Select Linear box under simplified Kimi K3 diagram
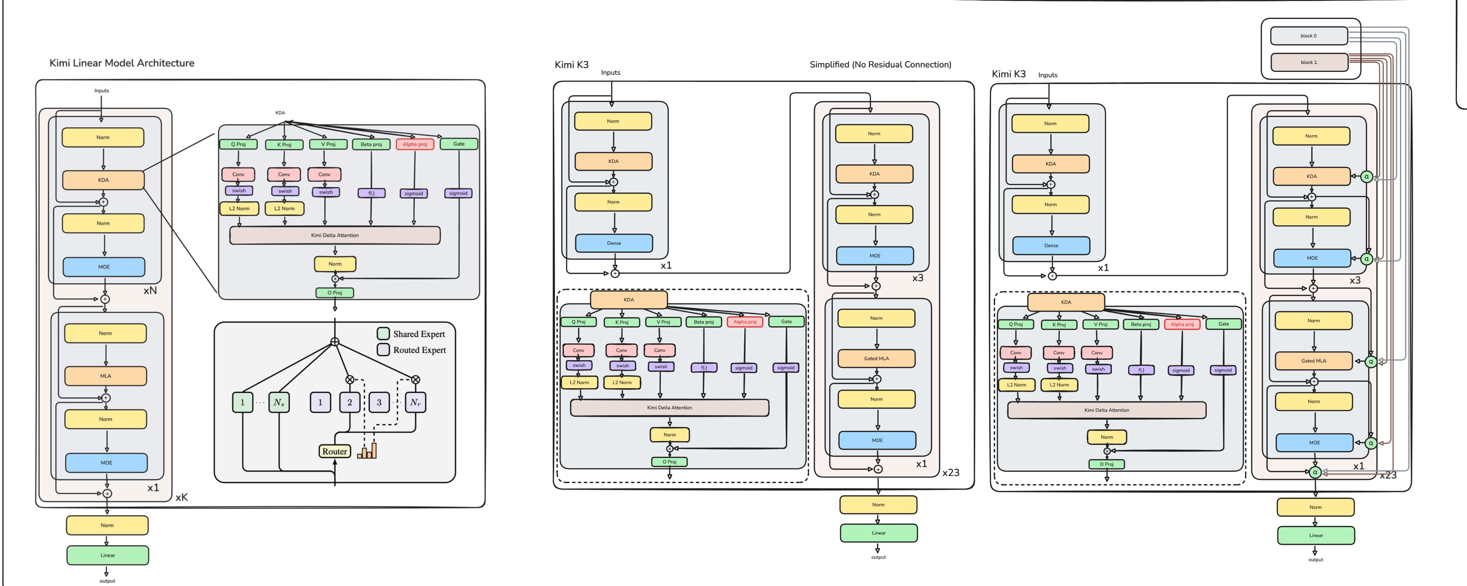The height and width of the screenshot is (586, 1467). pyautogui.click(x=879, y=533)
